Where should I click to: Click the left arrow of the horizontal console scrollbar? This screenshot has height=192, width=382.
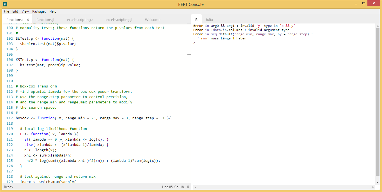point(195,187)
